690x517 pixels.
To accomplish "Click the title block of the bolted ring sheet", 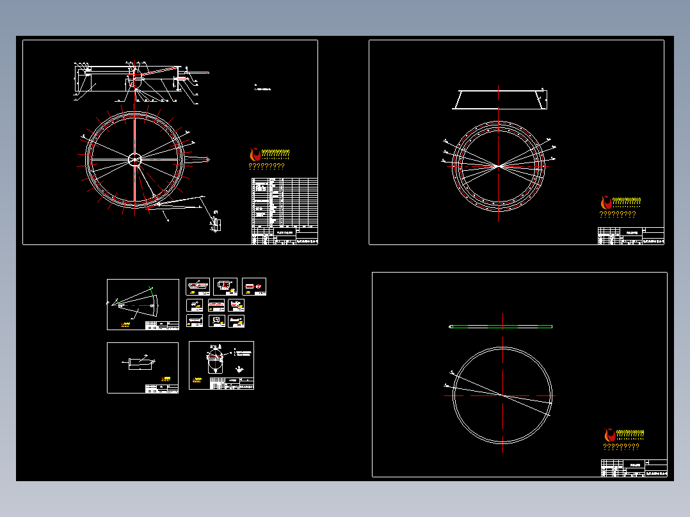I will tap(630, 236).
